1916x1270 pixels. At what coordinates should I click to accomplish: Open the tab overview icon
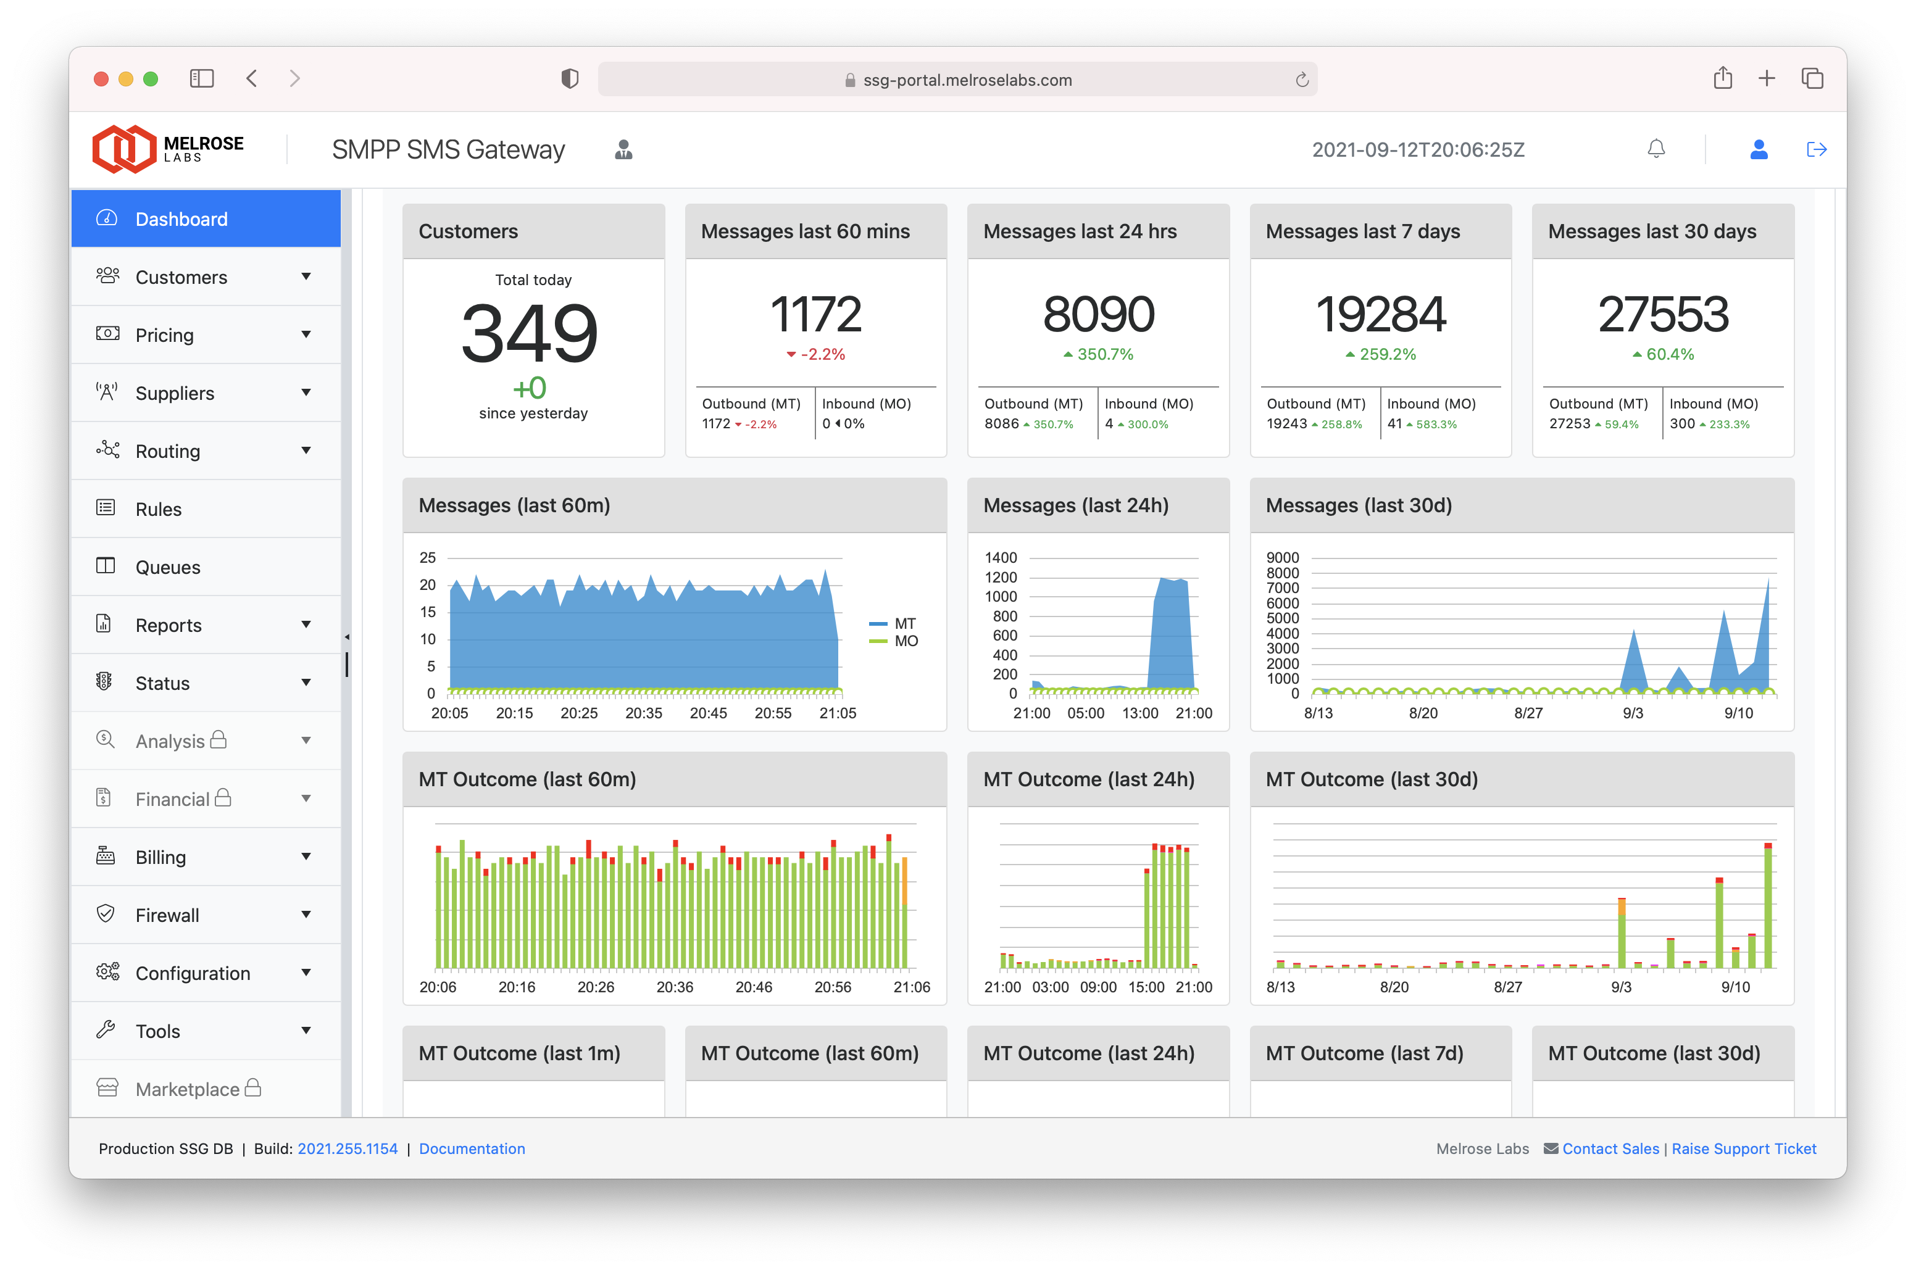pos(1812,78)
